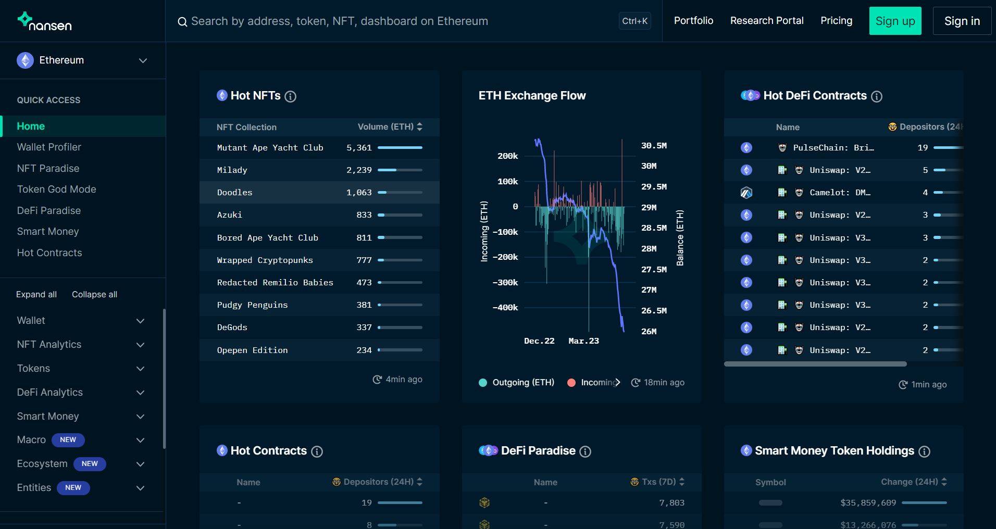
Task: Open Hot Contracts info icon
Action: click(x=317, y=451)
